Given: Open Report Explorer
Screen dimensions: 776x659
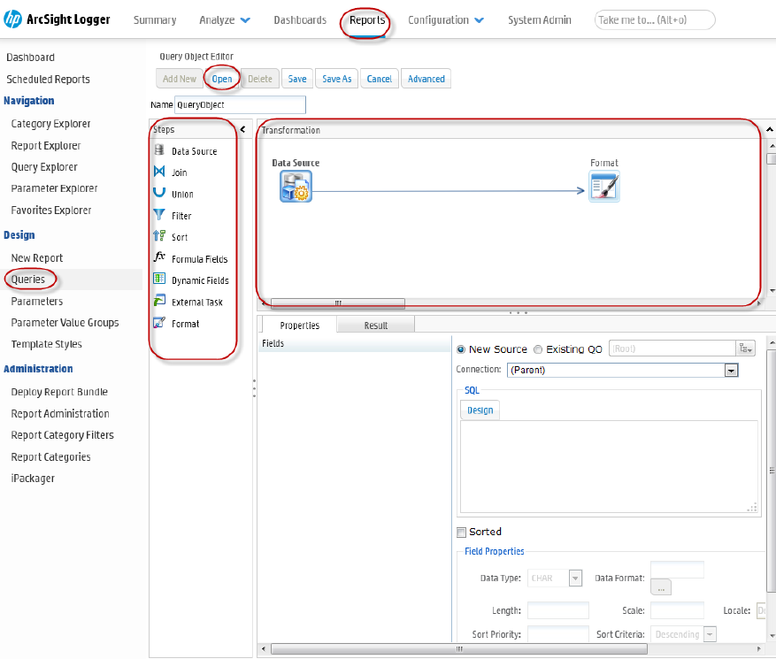Looking at the screenshot, I should [x=45, y=145].
